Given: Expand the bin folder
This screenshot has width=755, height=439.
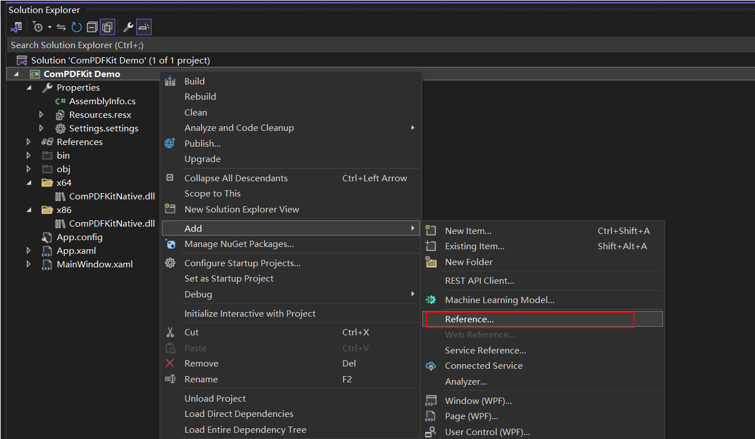Looking at the screenshot, I should point(29,155).
